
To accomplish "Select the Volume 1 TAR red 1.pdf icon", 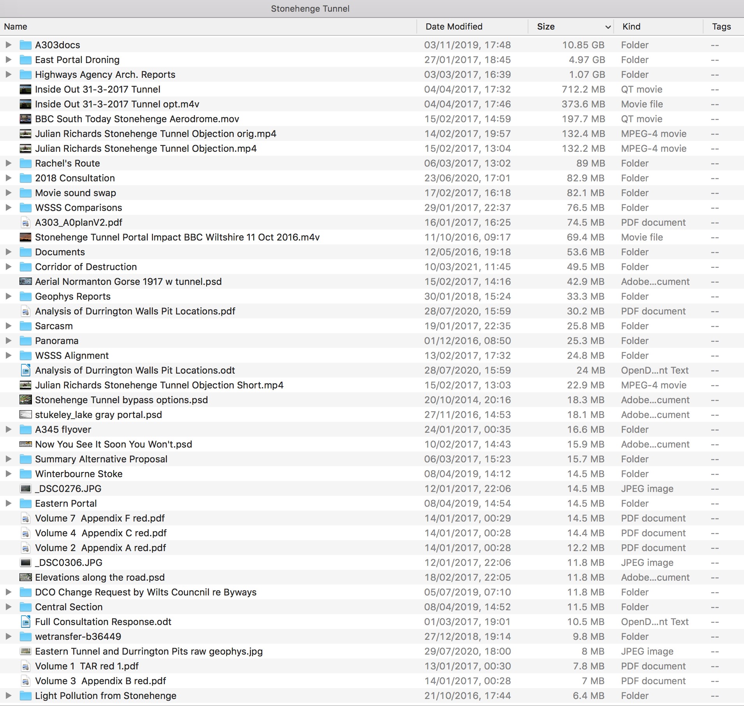I will (26, 666).
